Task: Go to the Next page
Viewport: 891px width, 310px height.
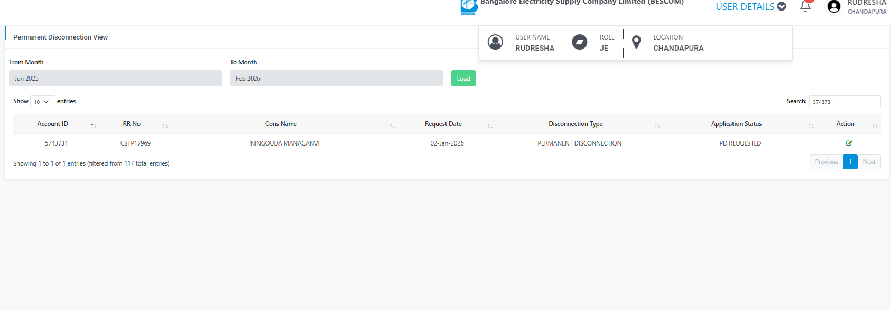Action: pos(869,162)
